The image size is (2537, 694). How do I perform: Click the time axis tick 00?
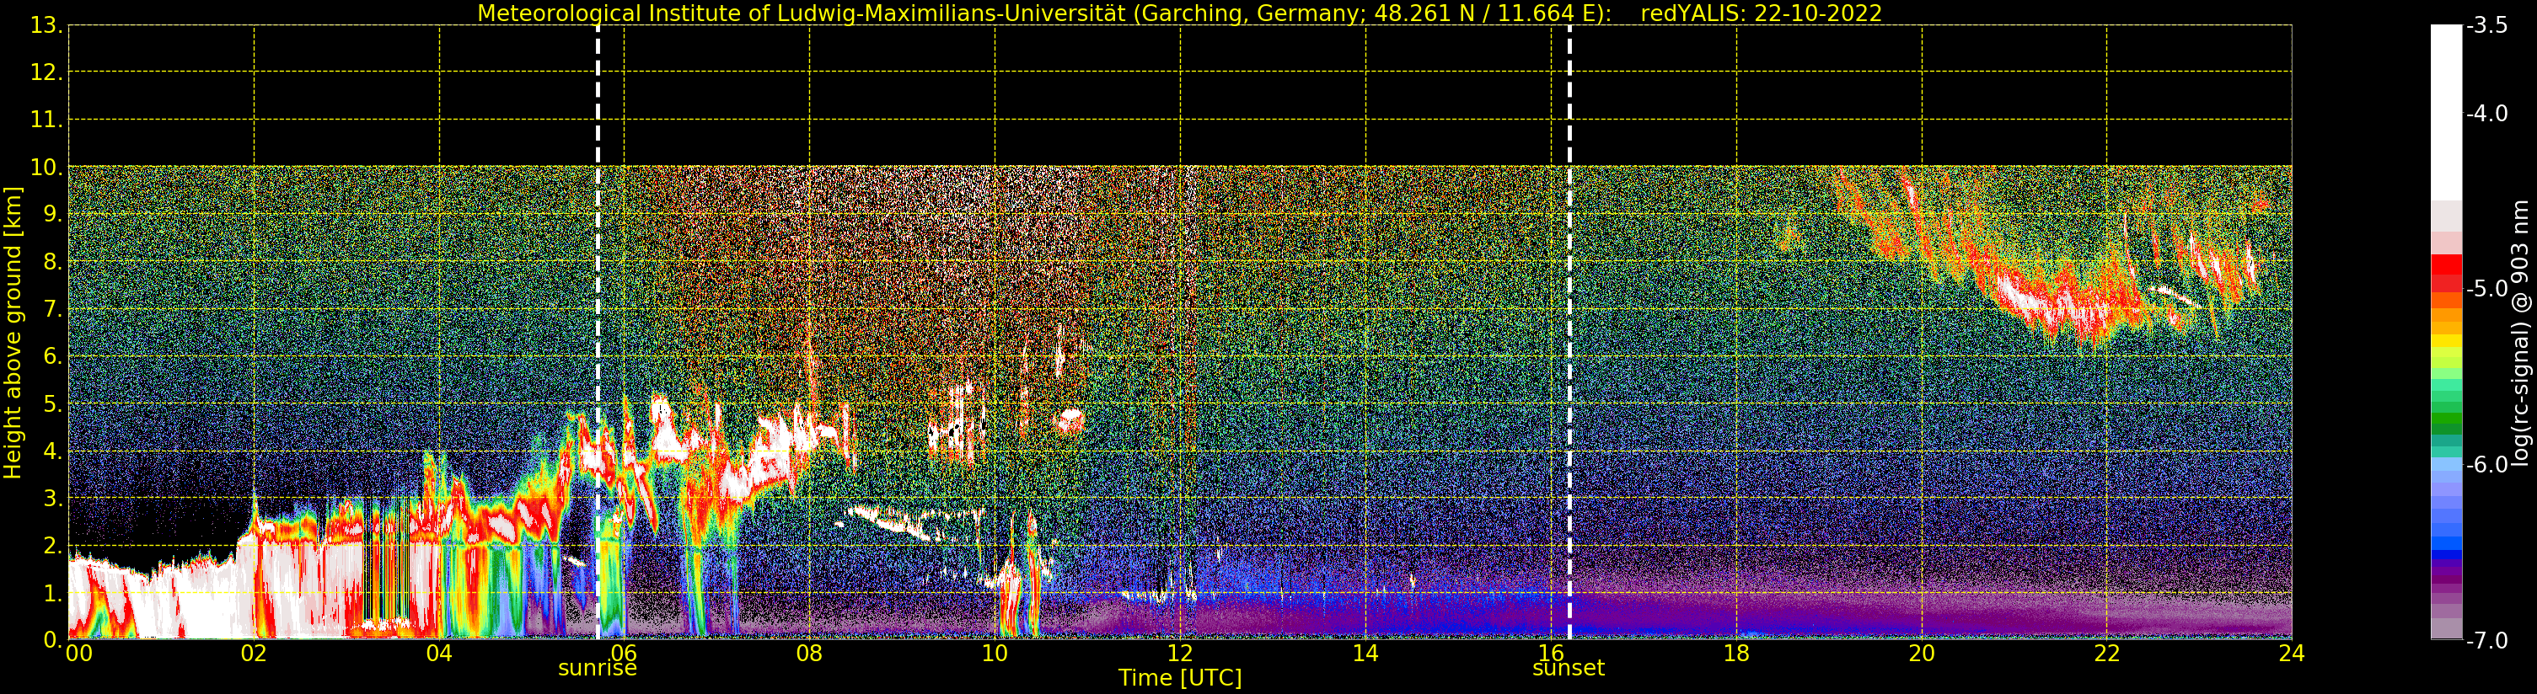coord(78,654)
